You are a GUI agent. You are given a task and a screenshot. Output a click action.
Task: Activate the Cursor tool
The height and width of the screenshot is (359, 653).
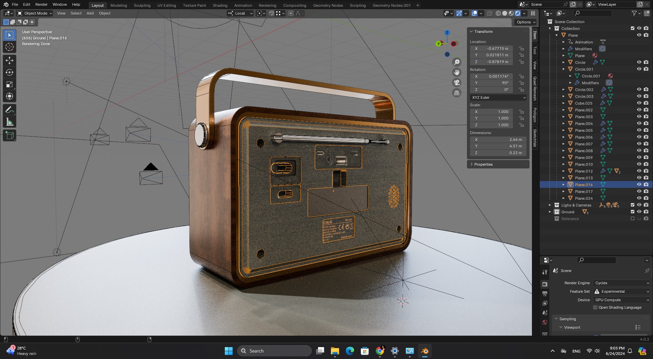pos(10,47)
